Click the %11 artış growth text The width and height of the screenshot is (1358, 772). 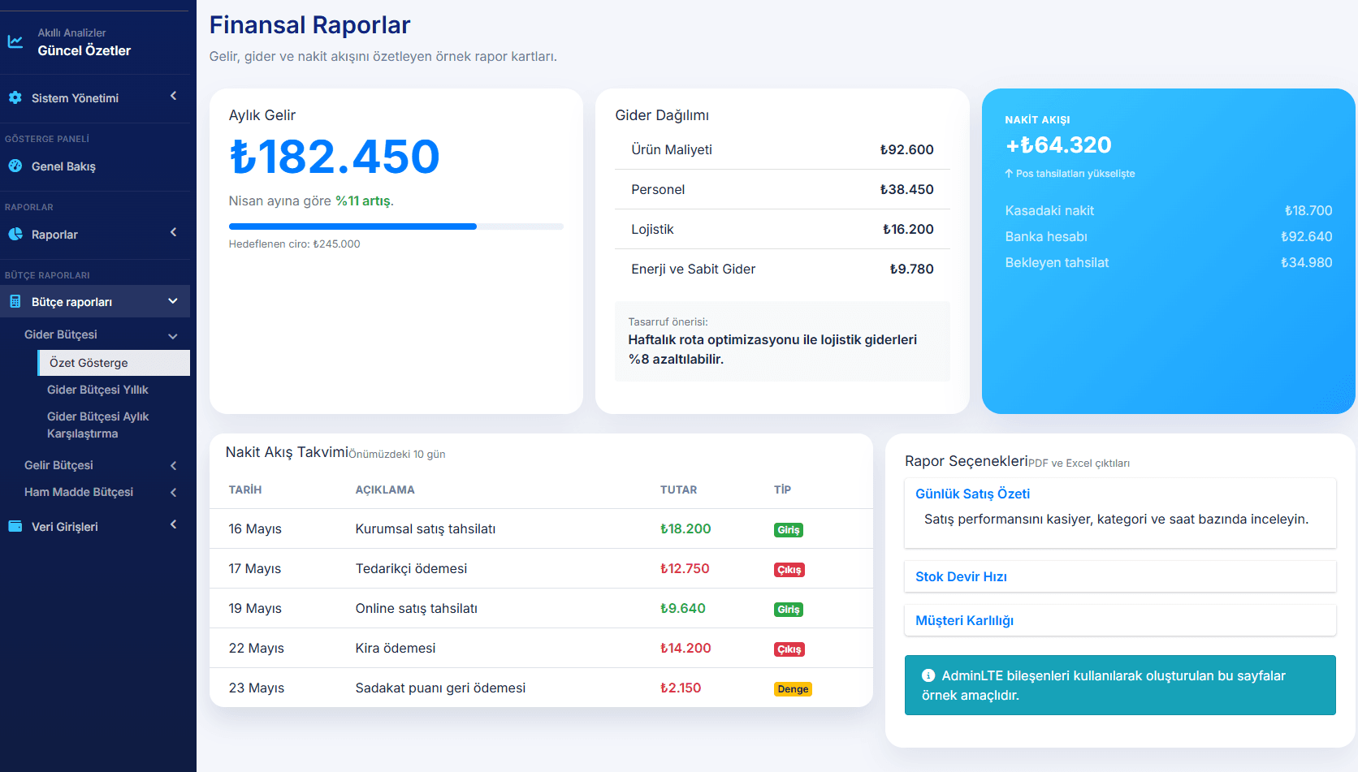point(363,201)
